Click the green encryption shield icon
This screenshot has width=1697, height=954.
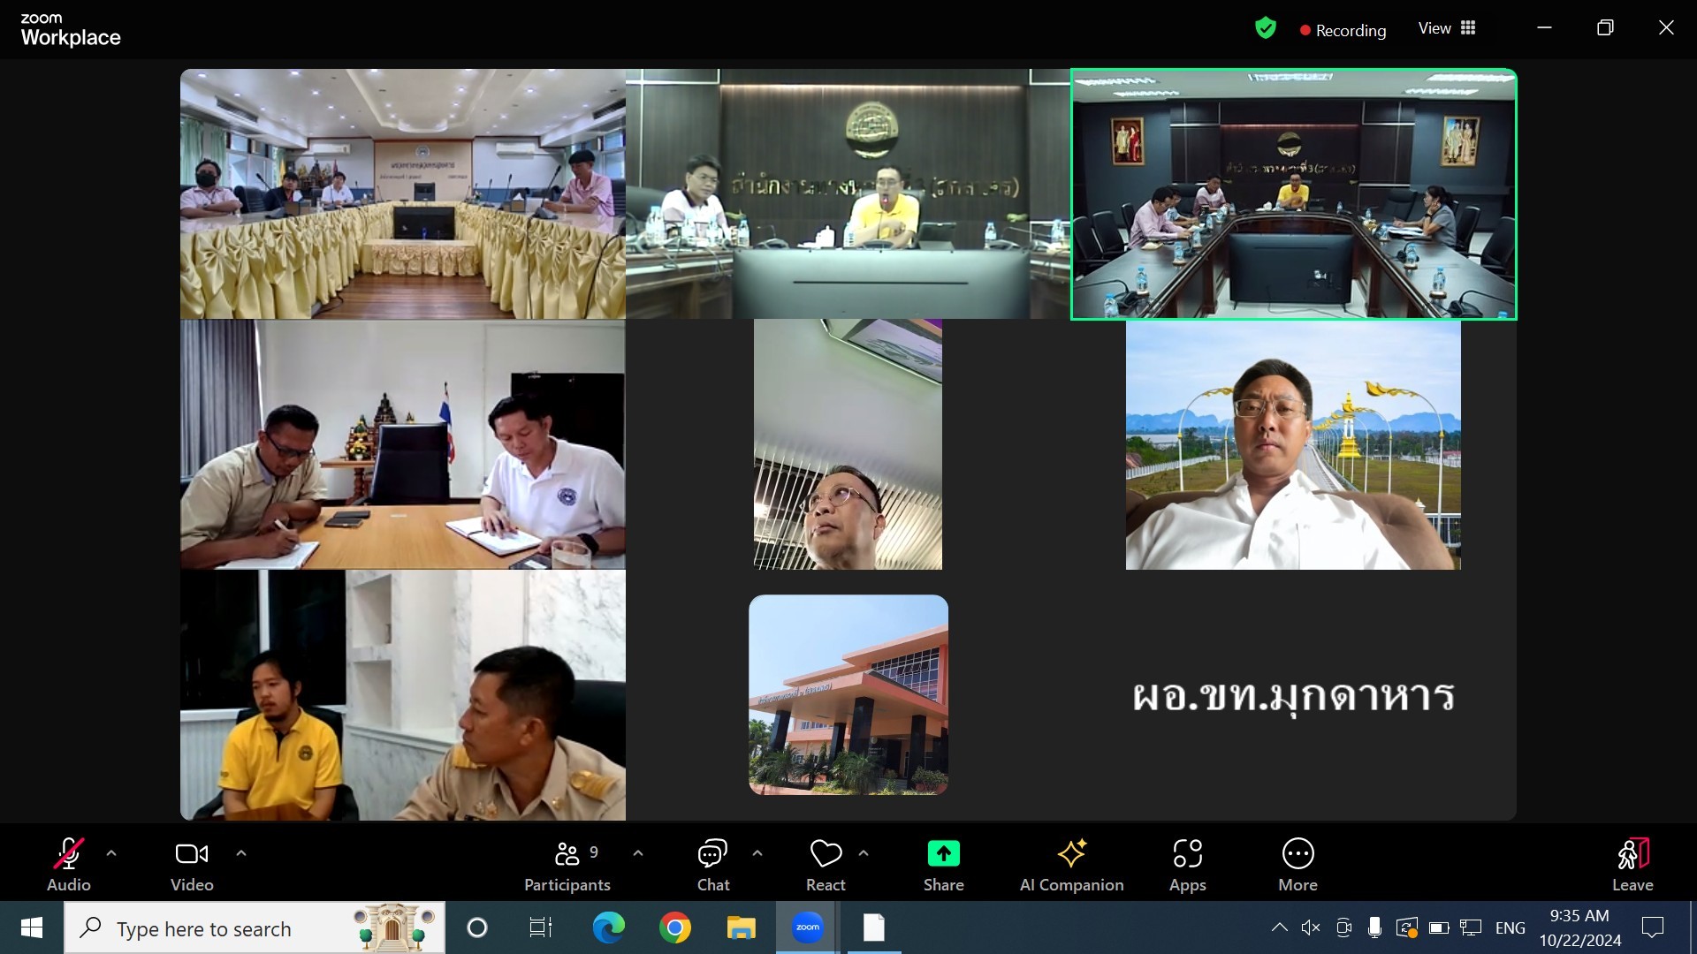point(1266,28)
